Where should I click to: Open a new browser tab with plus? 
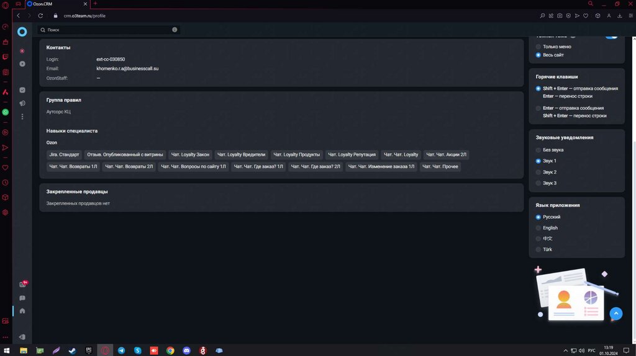(95, 4)
